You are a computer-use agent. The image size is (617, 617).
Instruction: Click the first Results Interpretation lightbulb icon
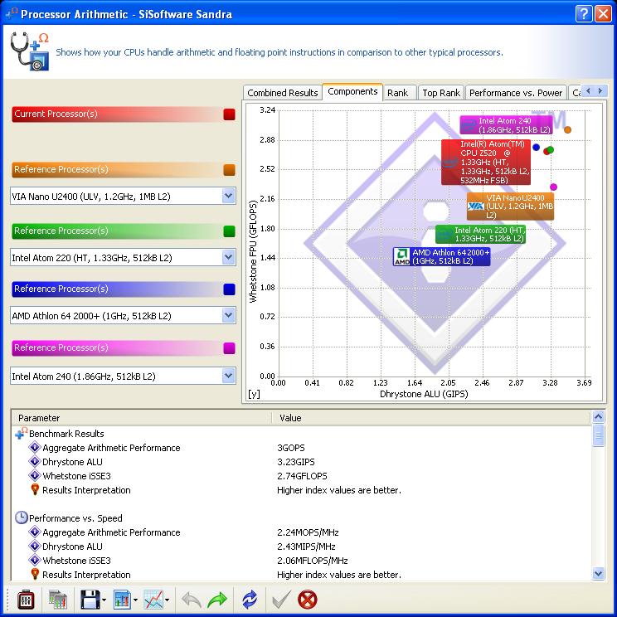[x=35, y=490]
